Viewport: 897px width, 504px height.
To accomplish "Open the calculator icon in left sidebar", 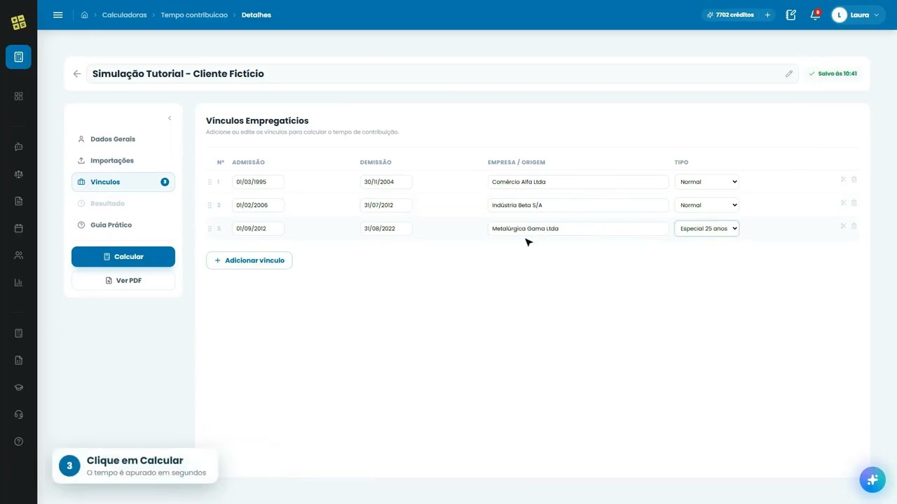I will click(x=18, y=57).
